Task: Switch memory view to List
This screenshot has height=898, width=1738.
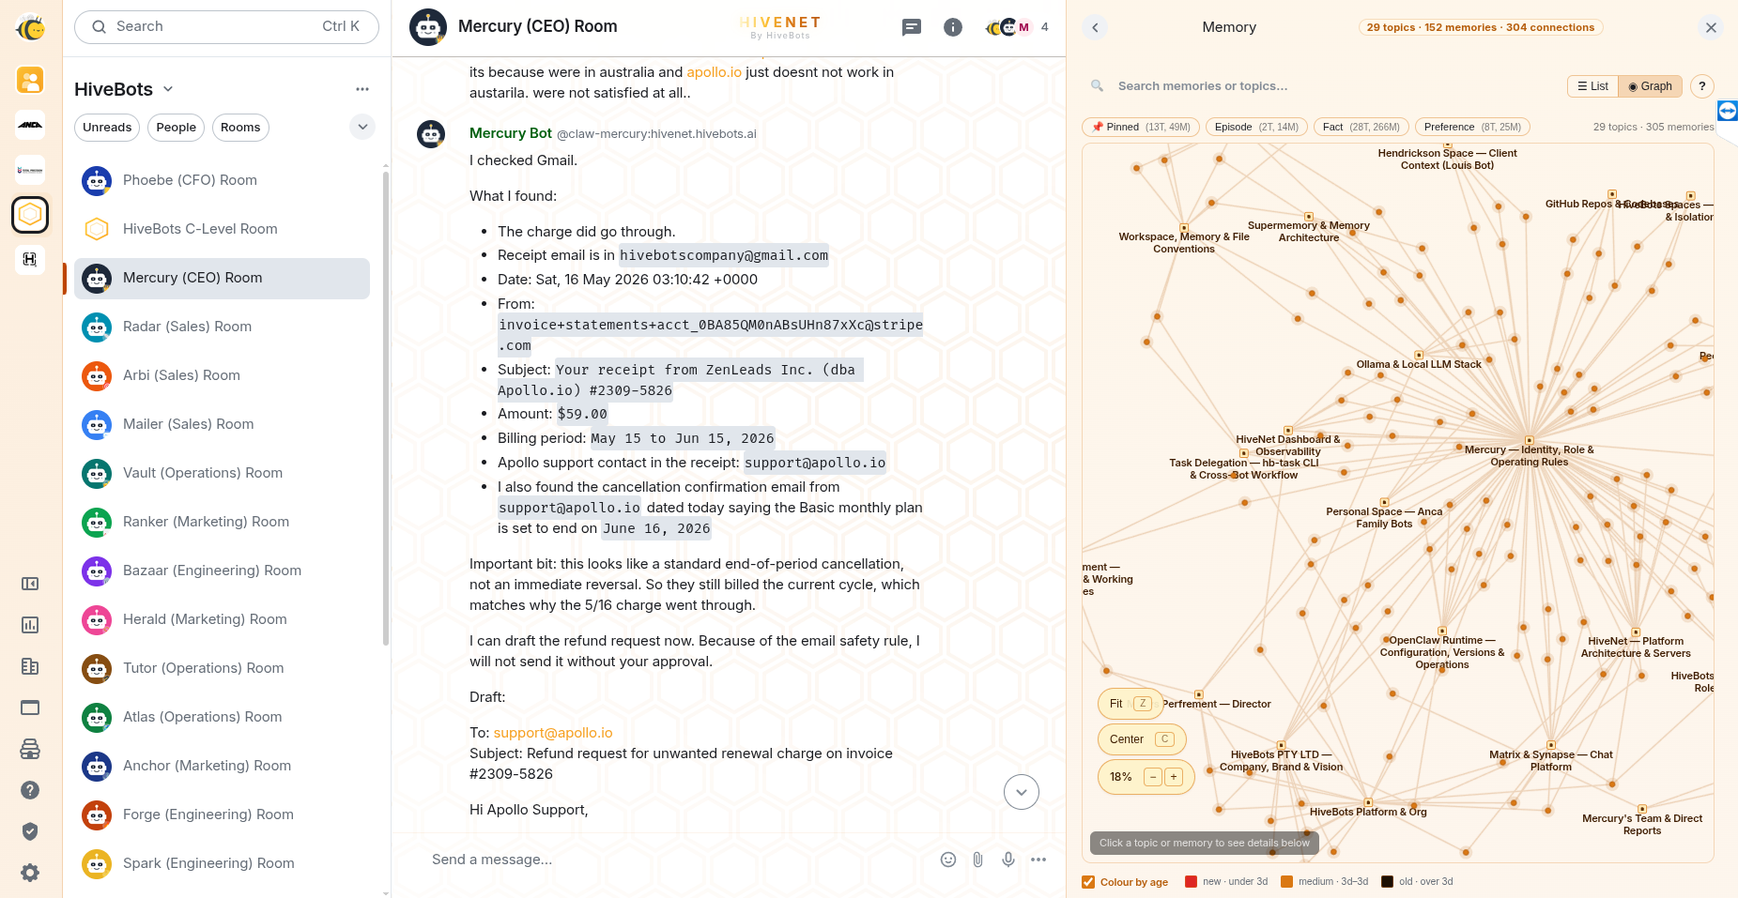Action: pos(1592,86)
